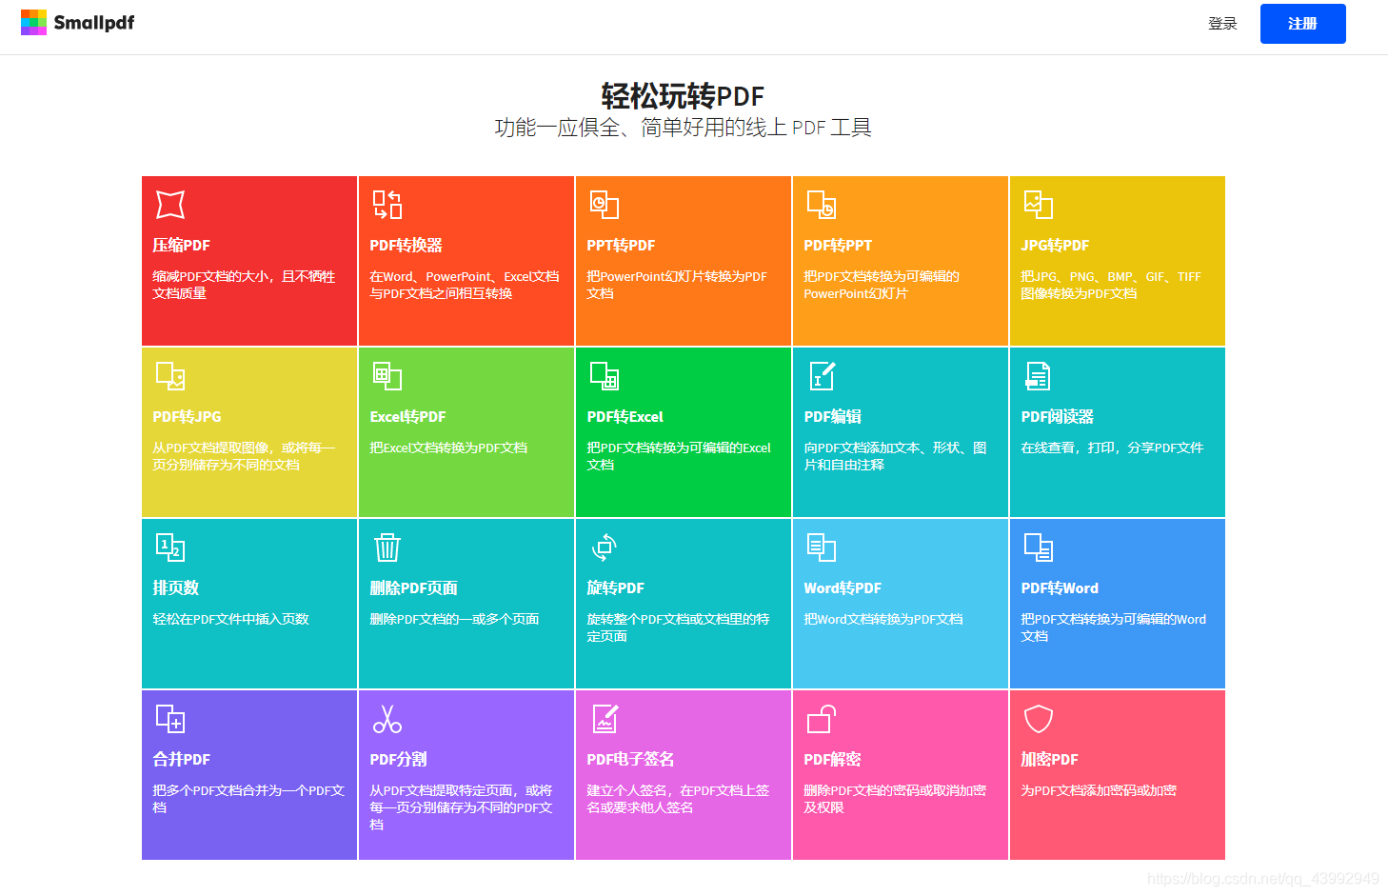1388x896 pixels.
Task: Click the 轻松玩转PDF main heading
Action: pos(683,96)
